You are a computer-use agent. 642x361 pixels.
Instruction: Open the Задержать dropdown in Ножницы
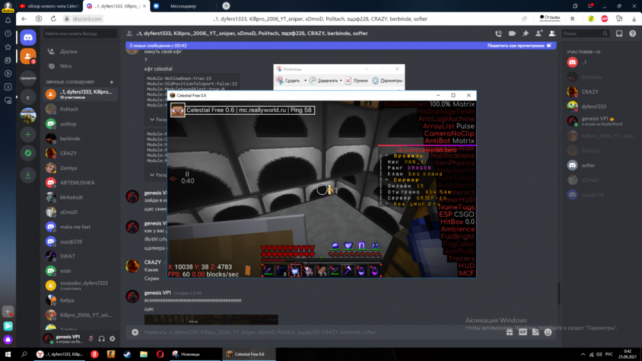[x=341, y=81]
